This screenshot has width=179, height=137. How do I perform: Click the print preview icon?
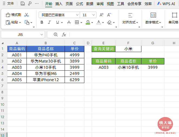[30, 4]
